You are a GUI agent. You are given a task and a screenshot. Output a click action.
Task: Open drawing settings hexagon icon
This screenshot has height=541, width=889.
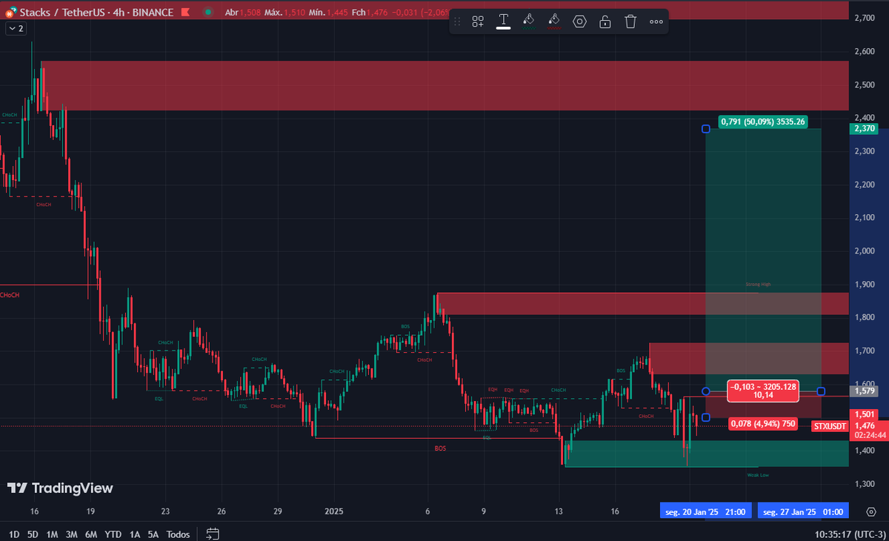pyautogui.click(x=579, y=21)
